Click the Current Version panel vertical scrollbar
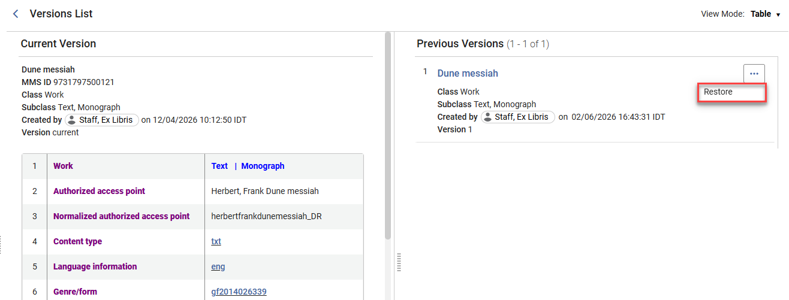The image size is (789, 300). [x=388, y=135]
